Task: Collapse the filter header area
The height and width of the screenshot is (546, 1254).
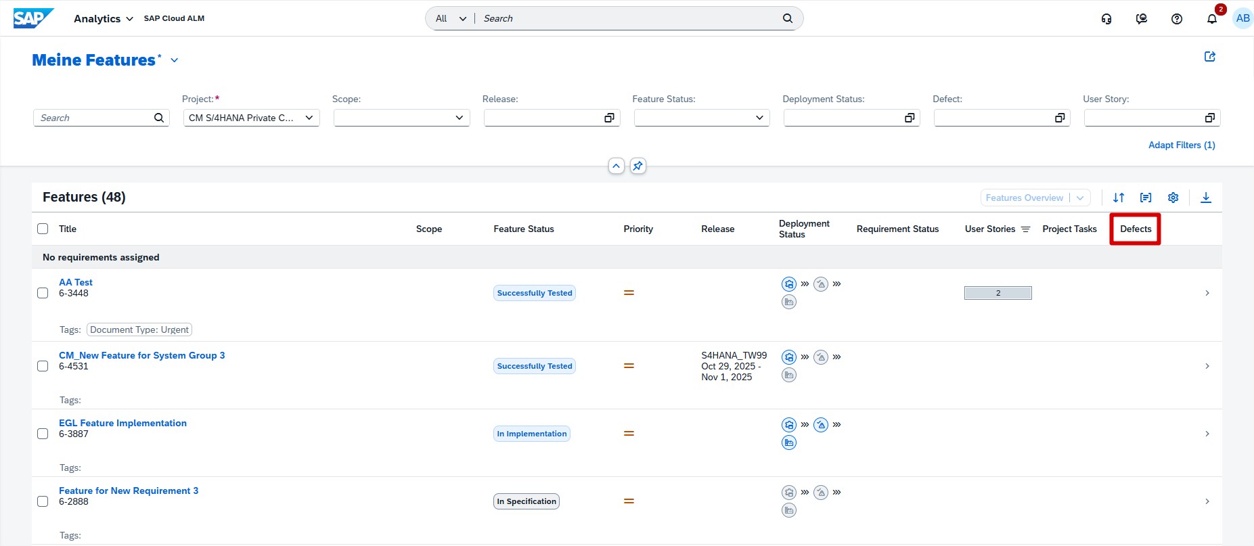Action: tap(616, 166)
